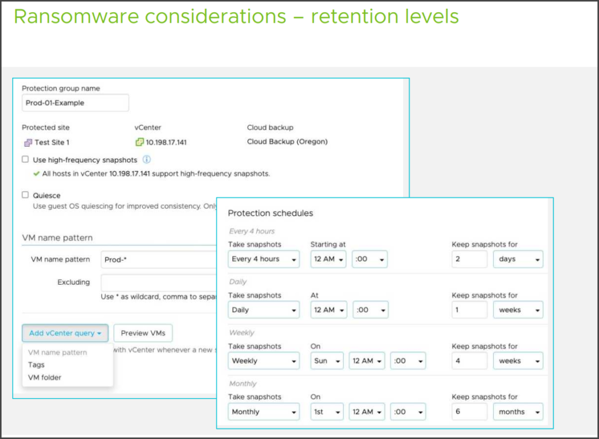Change the days retention unit dropdown
Screen dimensions: 599x439
click(518, 259)
